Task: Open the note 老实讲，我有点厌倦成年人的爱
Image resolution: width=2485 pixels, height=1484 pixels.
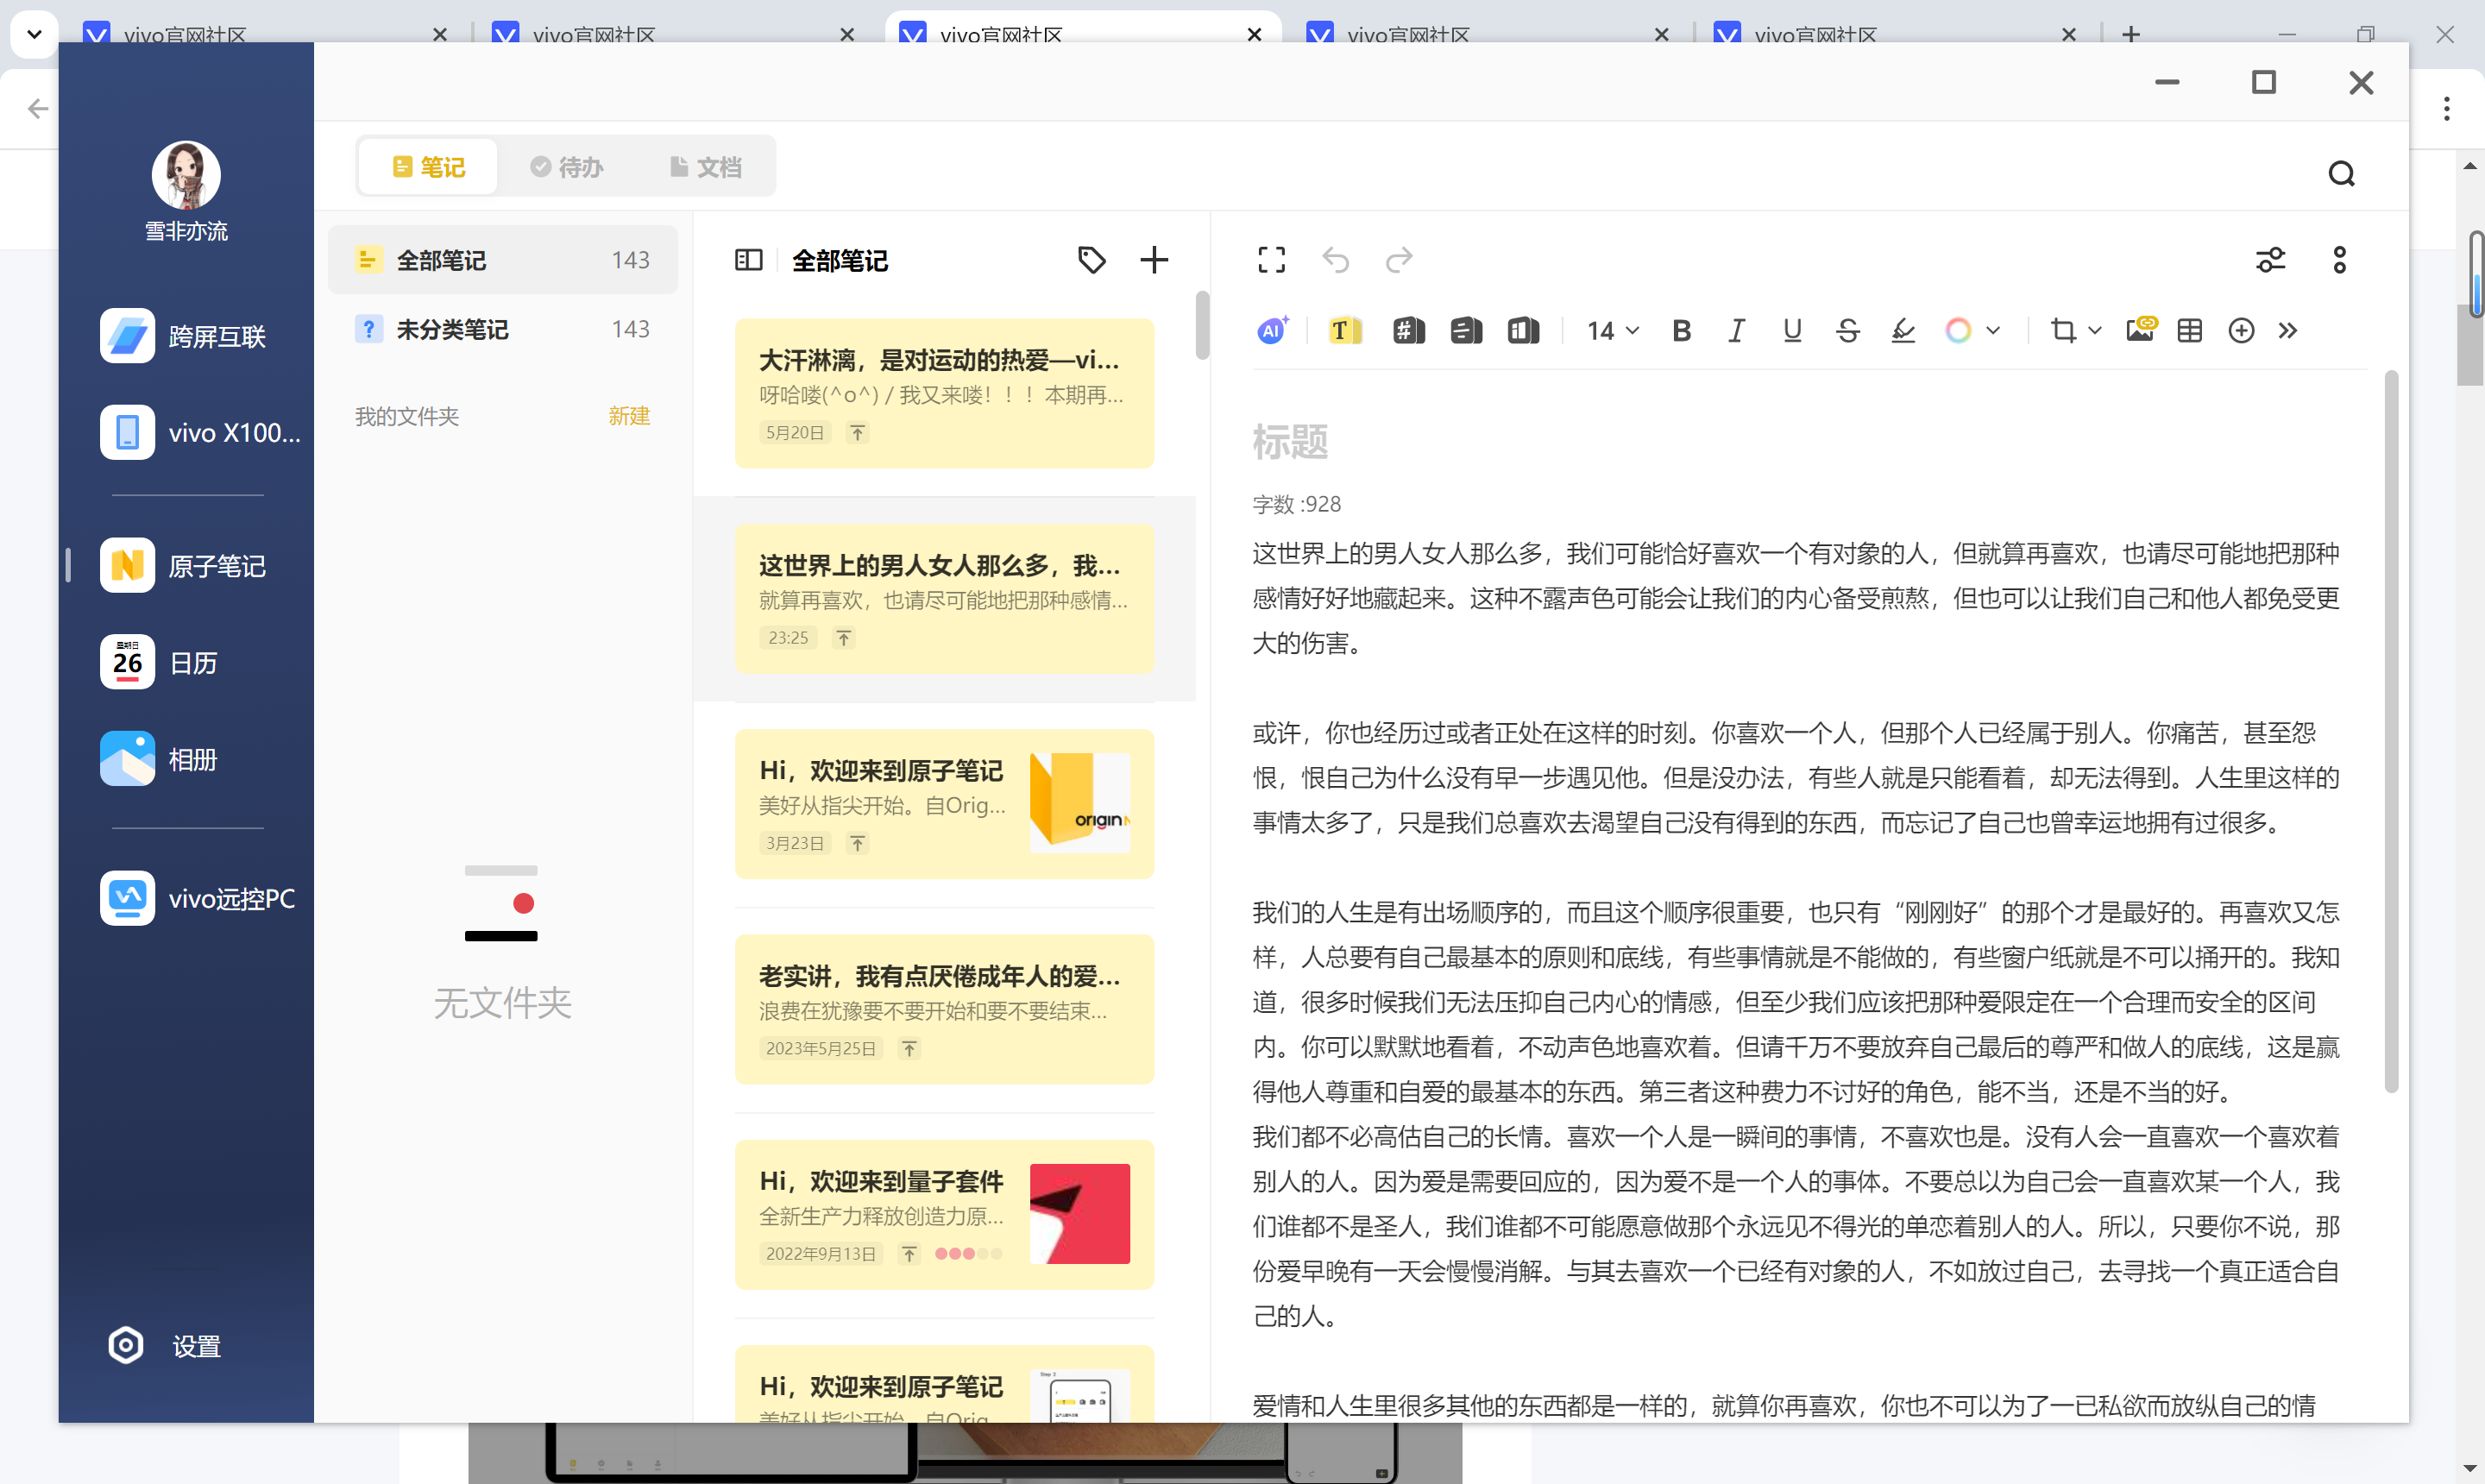Action: tap(944, 1009)
